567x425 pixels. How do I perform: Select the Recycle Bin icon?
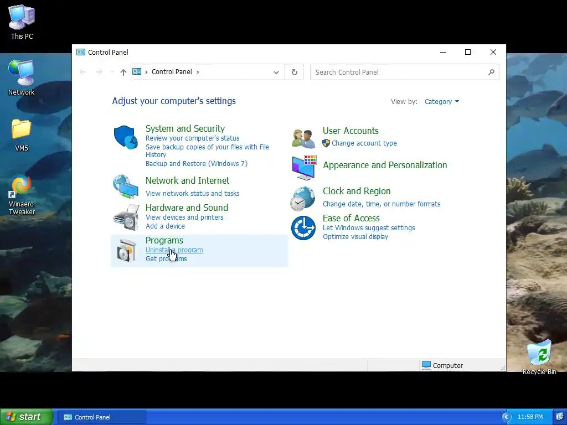click(x=539, y=357)
